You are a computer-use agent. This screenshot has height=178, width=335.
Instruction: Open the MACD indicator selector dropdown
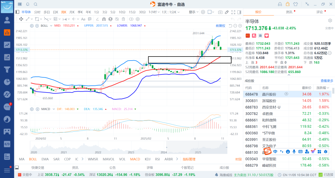tap(37, 109)
